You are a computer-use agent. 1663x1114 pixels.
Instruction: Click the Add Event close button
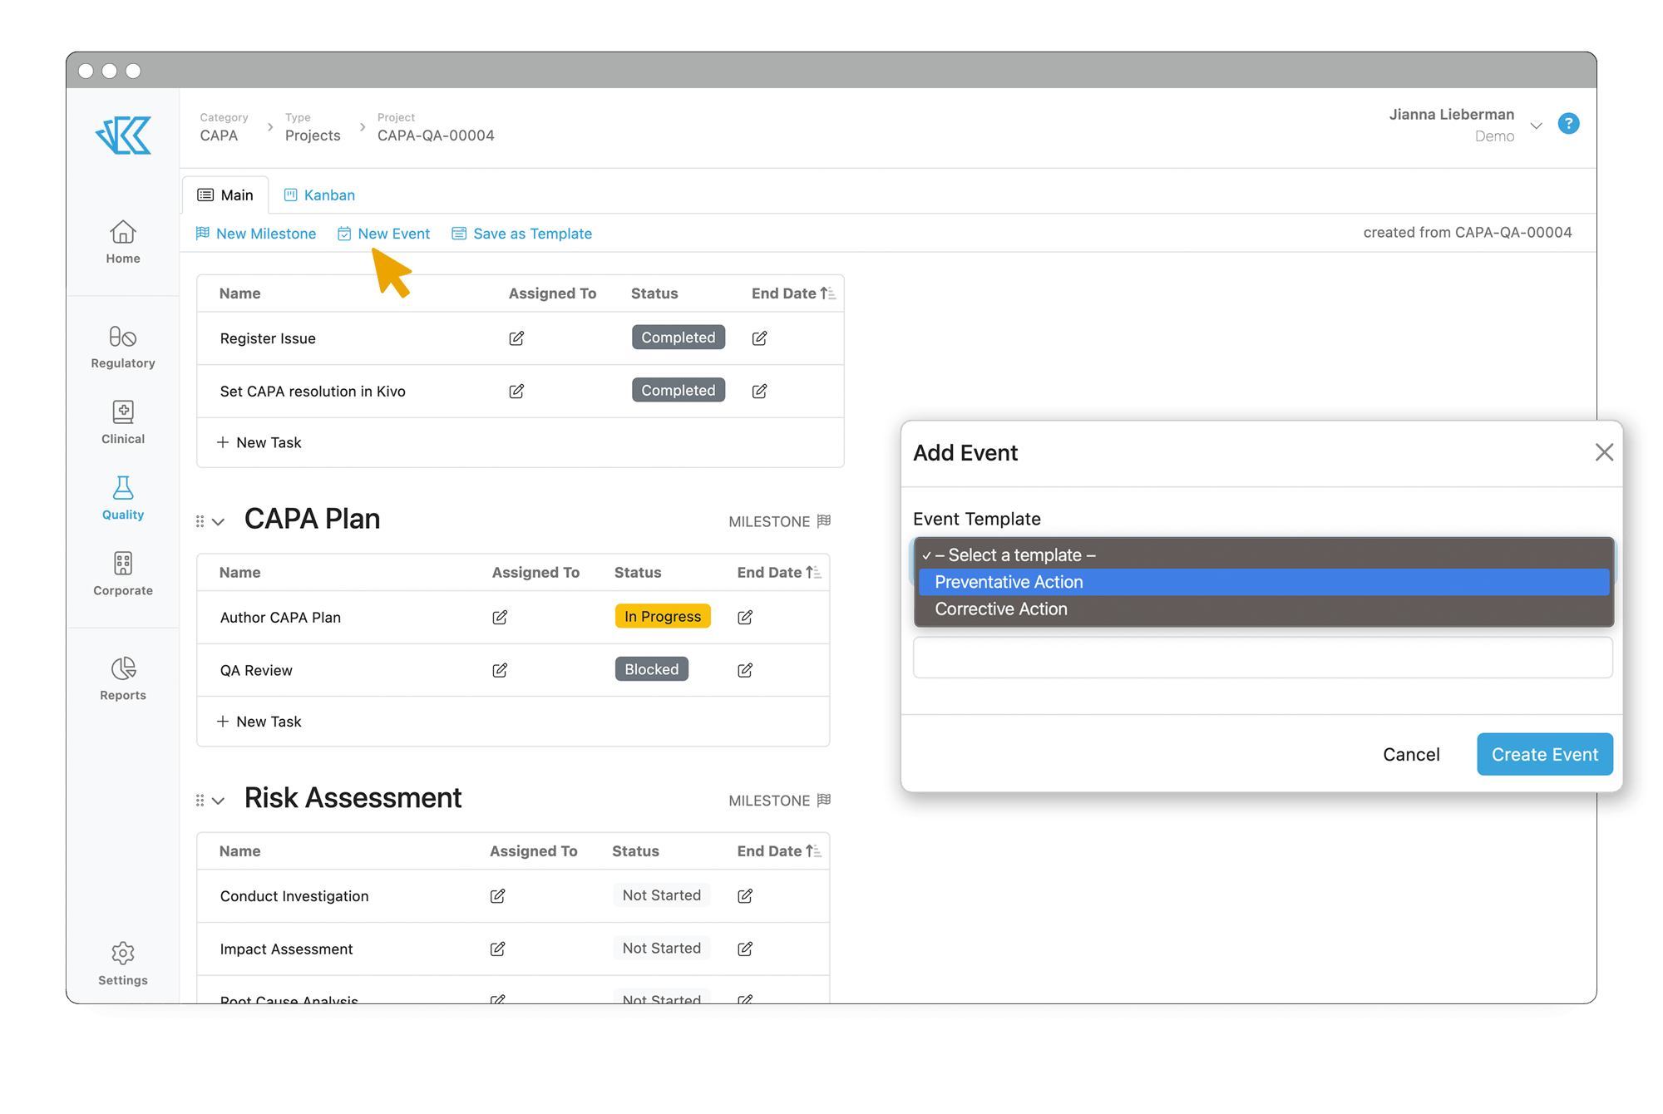(1605, 452)
